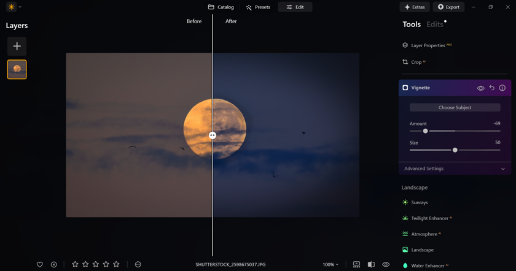
Task: Open the color label circle menu
Action: coord(138,264)
